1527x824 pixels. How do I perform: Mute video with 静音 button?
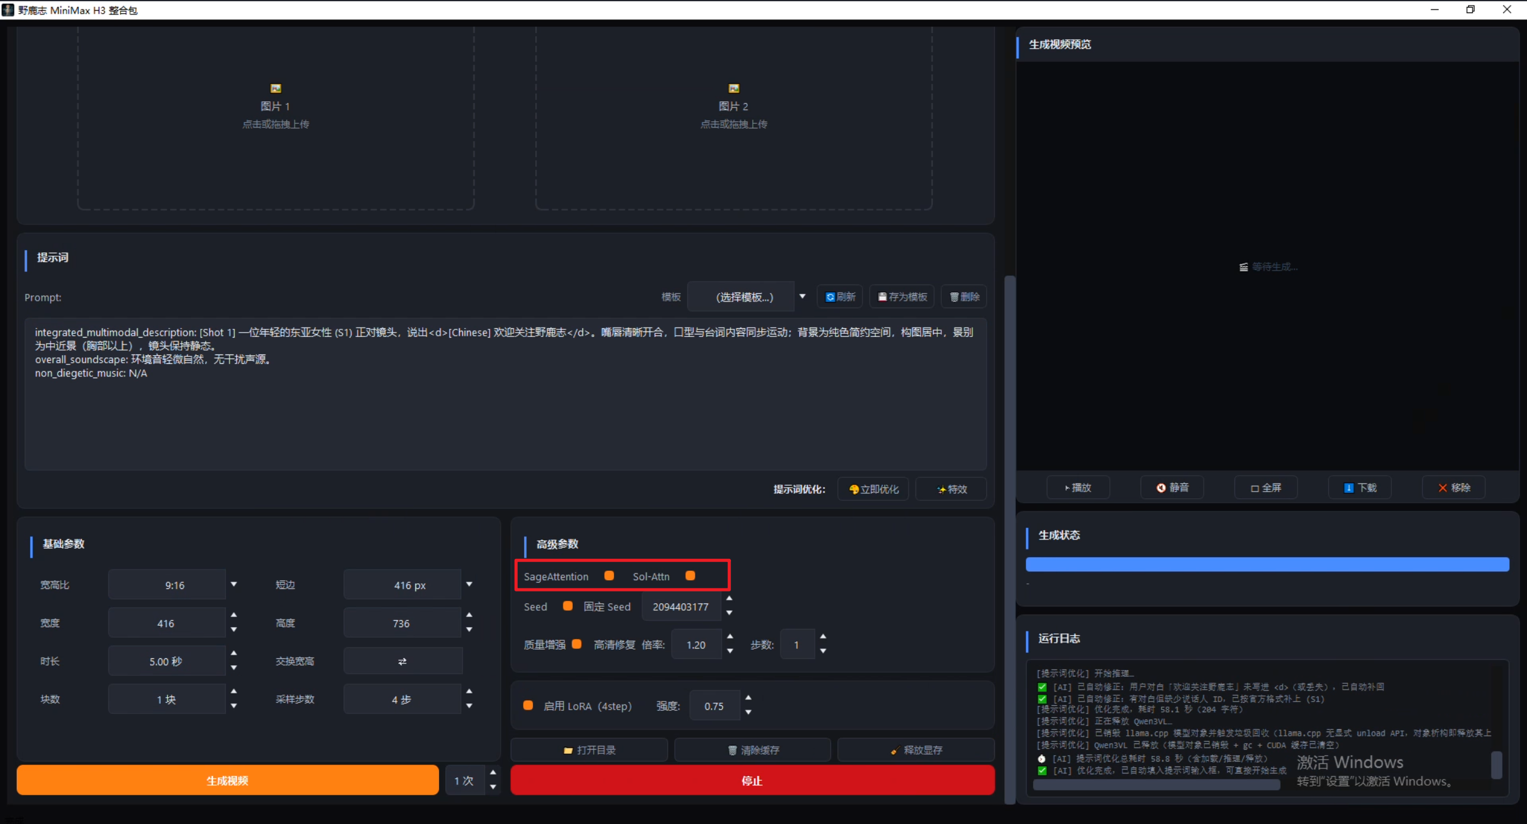click(x=1172, y=488)
